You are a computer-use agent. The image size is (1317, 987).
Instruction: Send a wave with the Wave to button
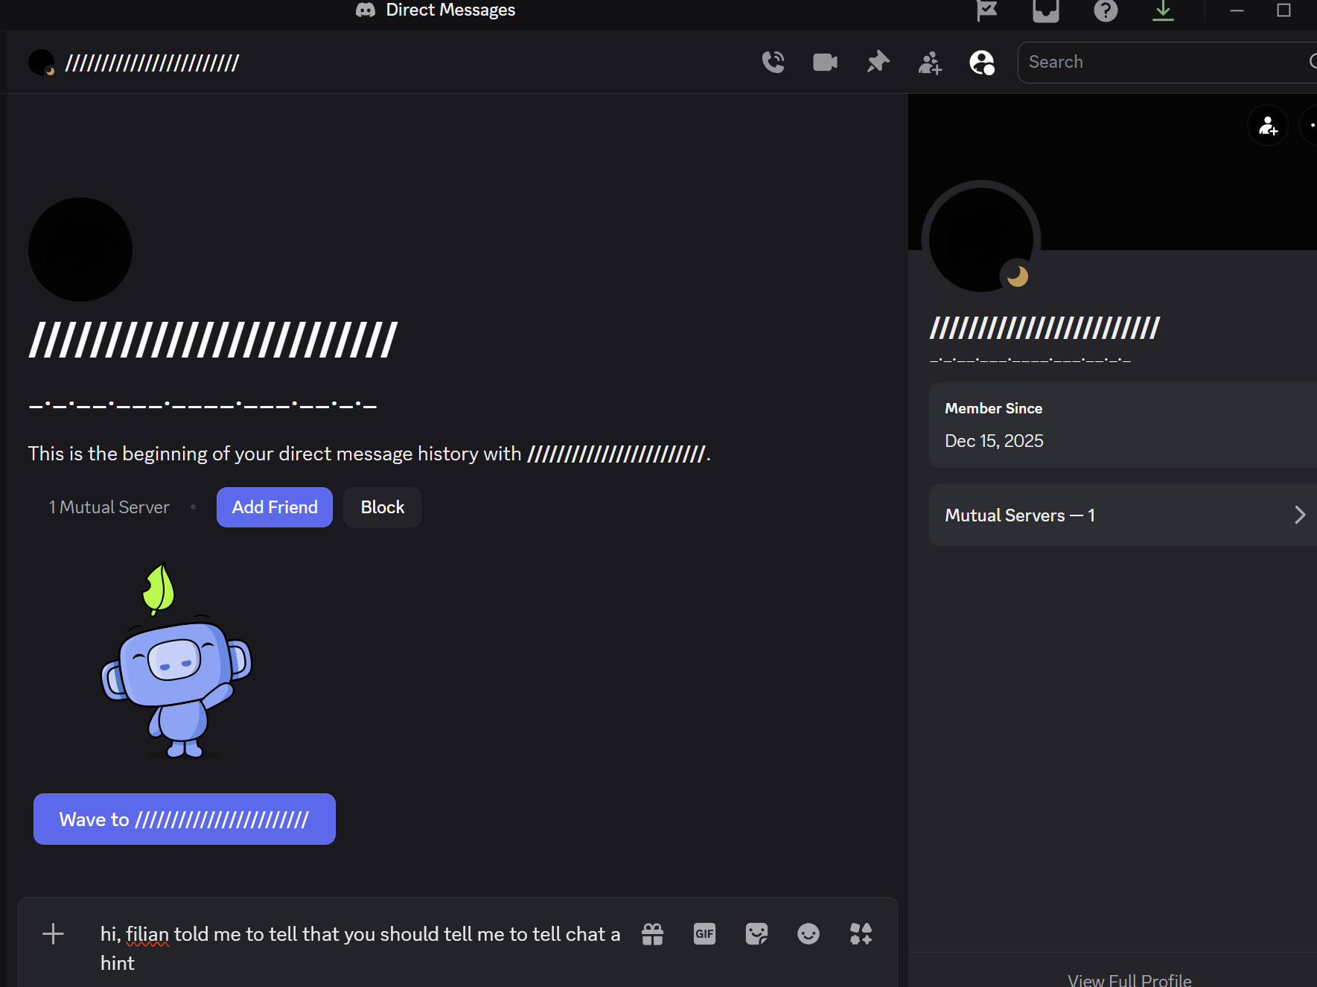pyautogui.click(x=185, y=819)
